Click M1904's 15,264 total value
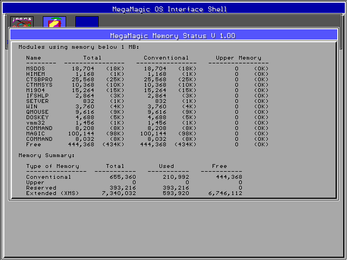This screenshot has height=260, width=347. coord(83,90)
